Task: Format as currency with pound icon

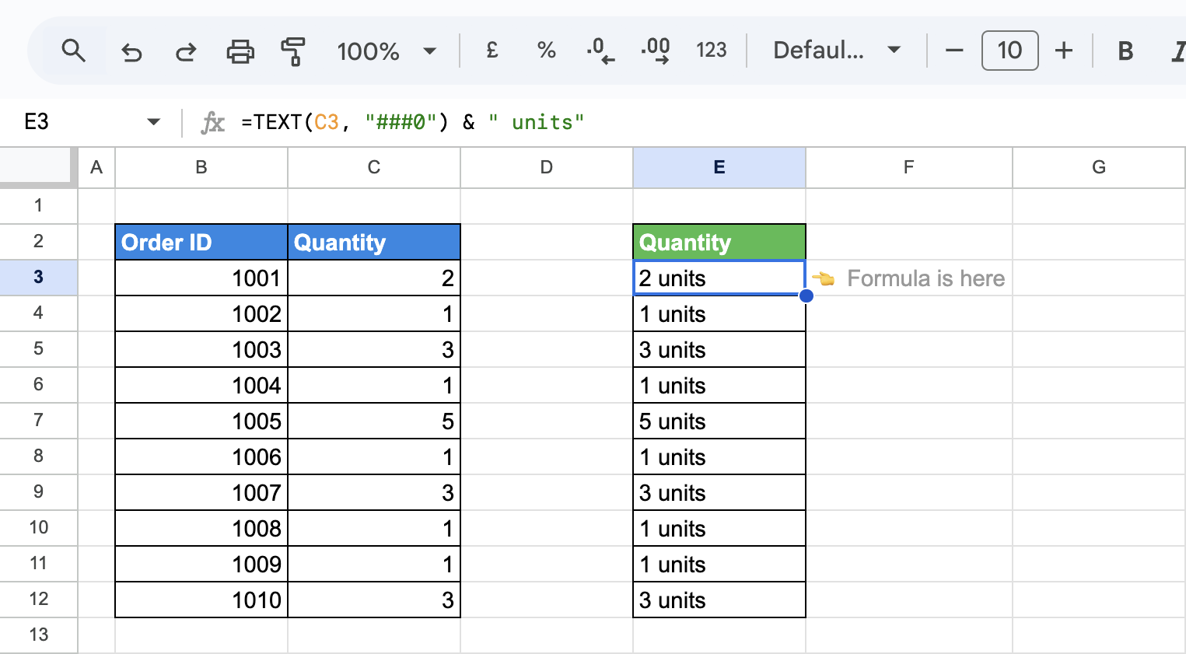Action: 492,51
